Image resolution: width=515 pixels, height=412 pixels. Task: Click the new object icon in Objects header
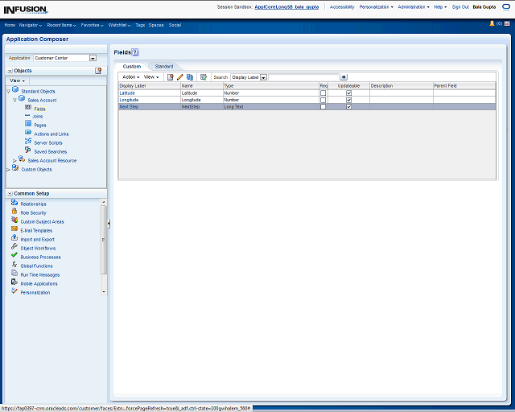(x=98, y=71)
